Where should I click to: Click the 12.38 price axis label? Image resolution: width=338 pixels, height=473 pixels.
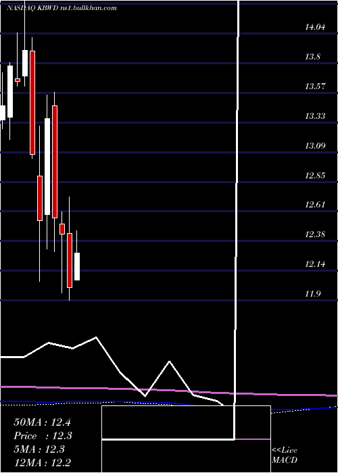315,234
